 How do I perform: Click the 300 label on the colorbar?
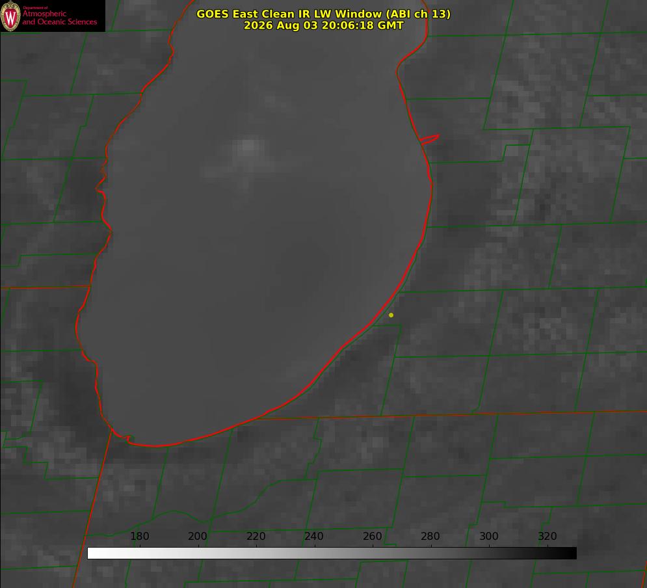[x=489, y=536]
